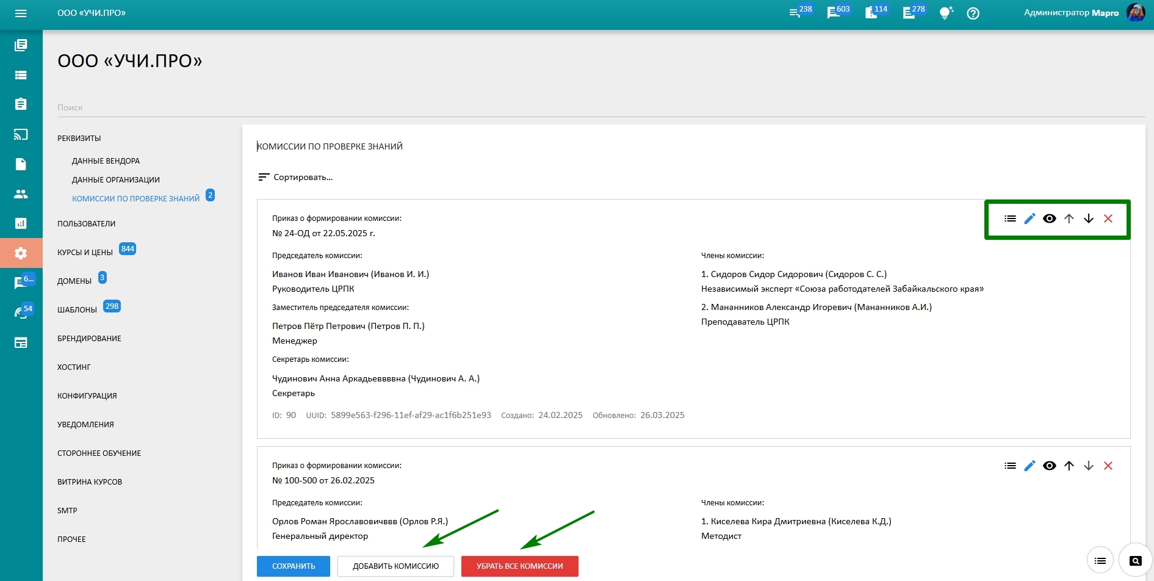The image size is (1154, 581).
Task: Click the СОХРАНИТЬ button
Action: tap(294, 566)
